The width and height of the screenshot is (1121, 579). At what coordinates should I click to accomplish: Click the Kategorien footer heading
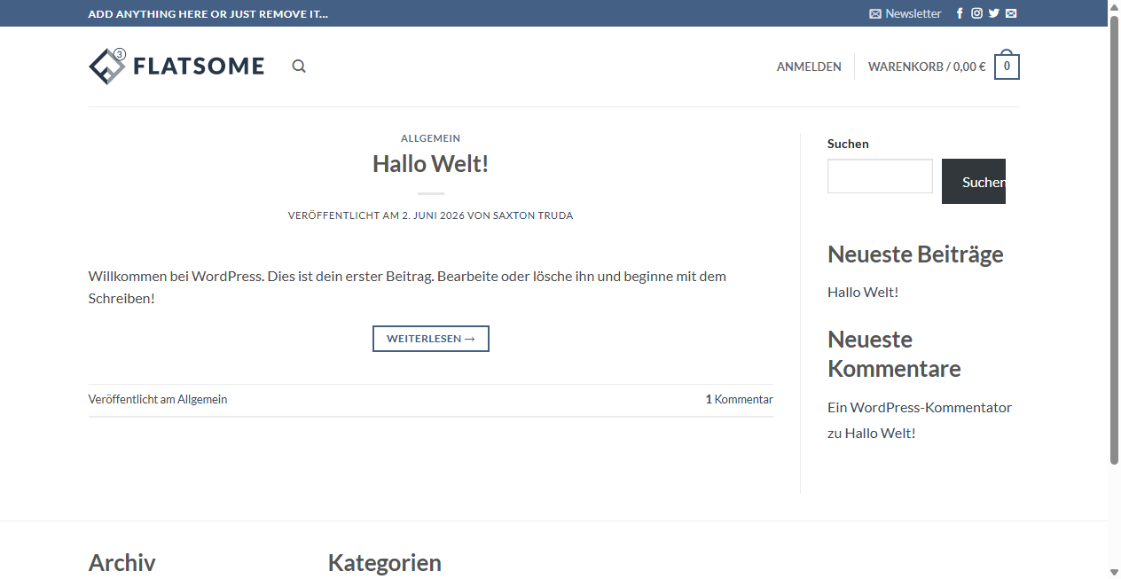[385, 563]
